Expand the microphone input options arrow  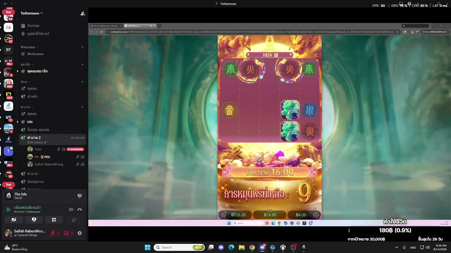(x=59, y=233)
